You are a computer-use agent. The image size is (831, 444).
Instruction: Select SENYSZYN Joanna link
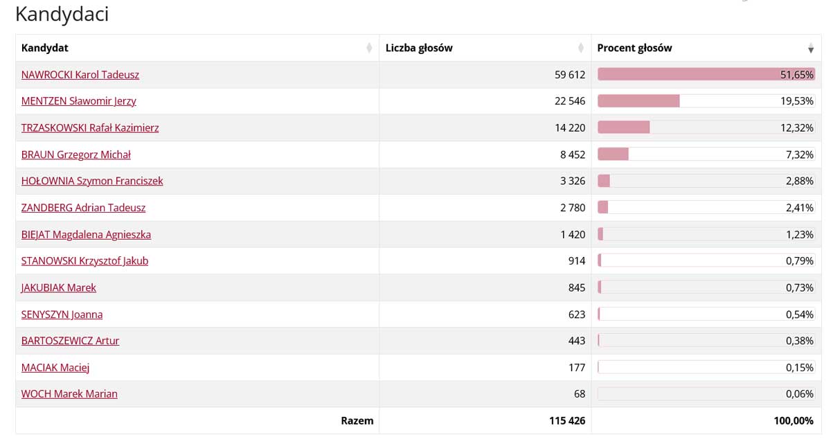point(62,314)
